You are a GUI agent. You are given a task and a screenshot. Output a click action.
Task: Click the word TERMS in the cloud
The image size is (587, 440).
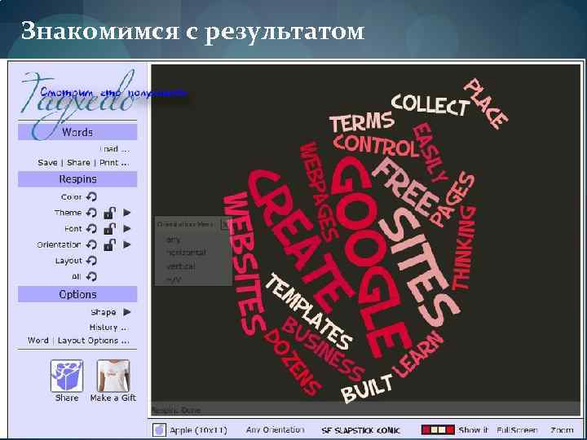click(362, 122)
